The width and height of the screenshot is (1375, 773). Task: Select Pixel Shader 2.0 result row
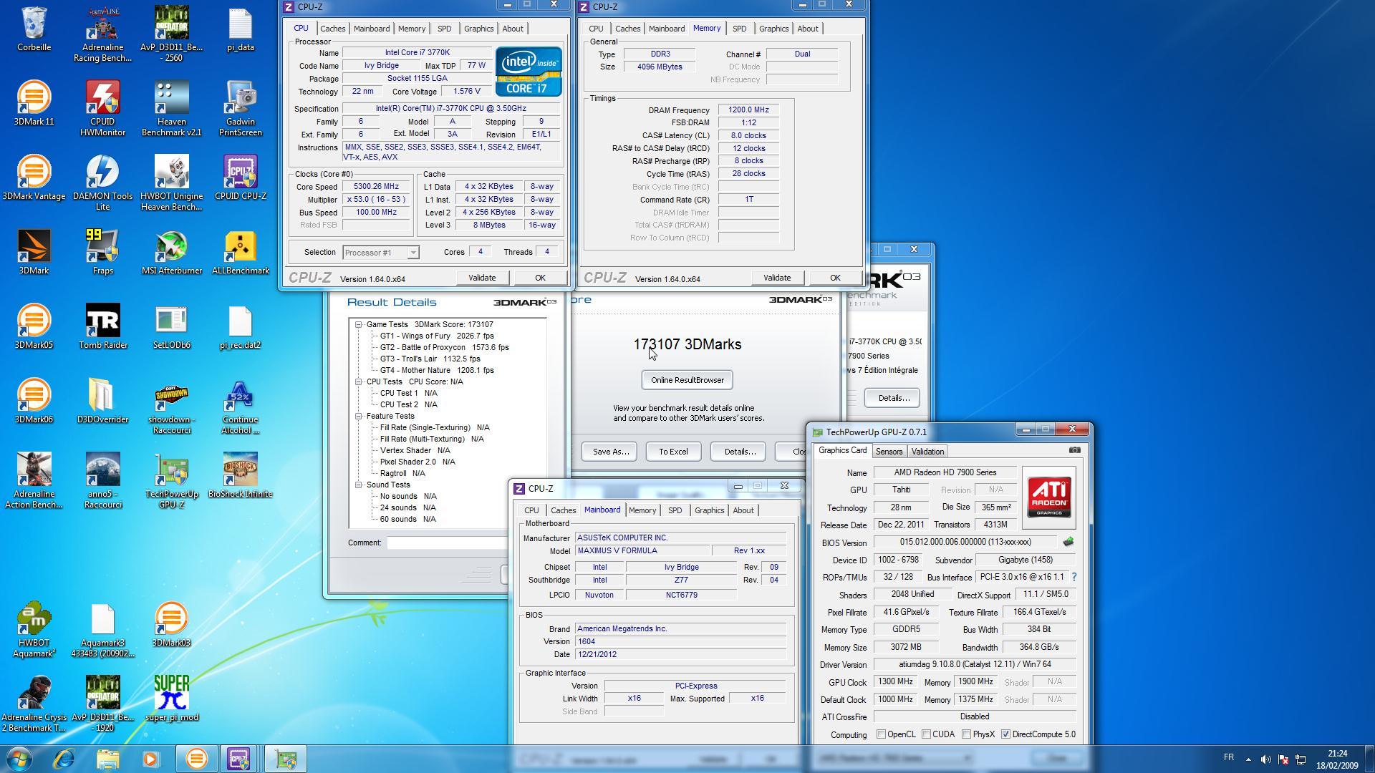[x=418, y=462]
